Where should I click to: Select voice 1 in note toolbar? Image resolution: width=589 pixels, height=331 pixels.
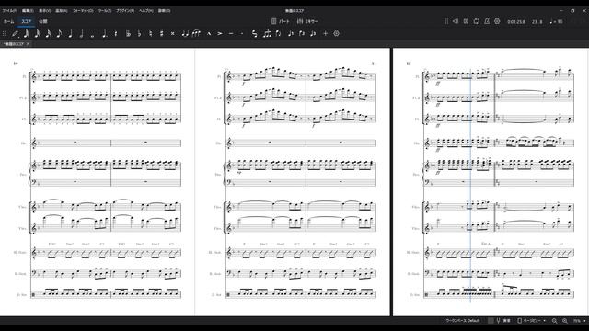[x=291, y=34]
